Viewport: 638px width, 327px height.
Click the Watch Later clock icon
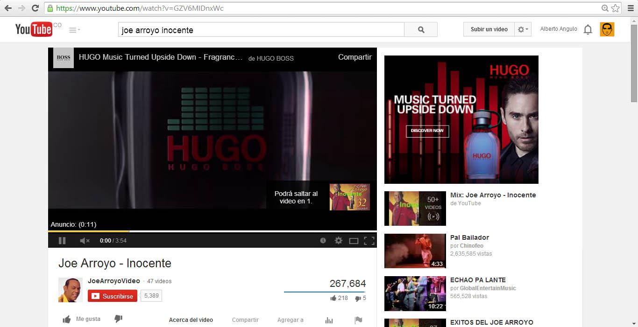[323, 241]
